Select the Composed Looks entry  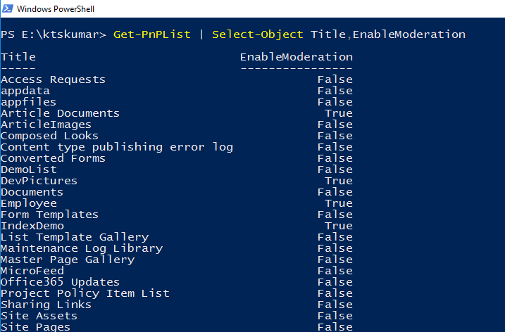49,136
